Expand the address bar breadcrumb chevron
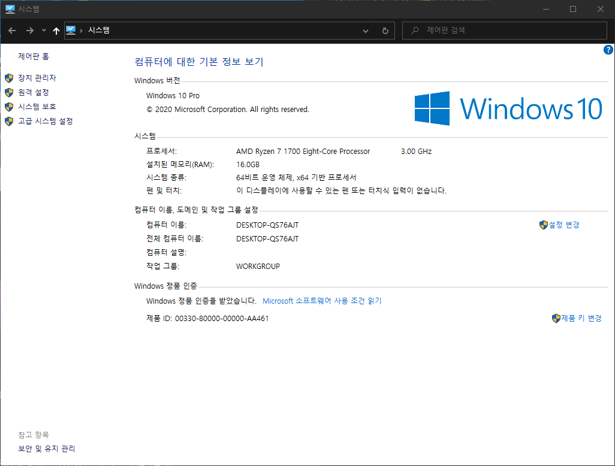Viewport: 615px width, 466px height. pos(81,31)
